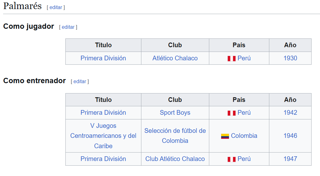Click the Peru flag beside Sport Boys
The width and height of the screenshot is (320, 176).
231,113
